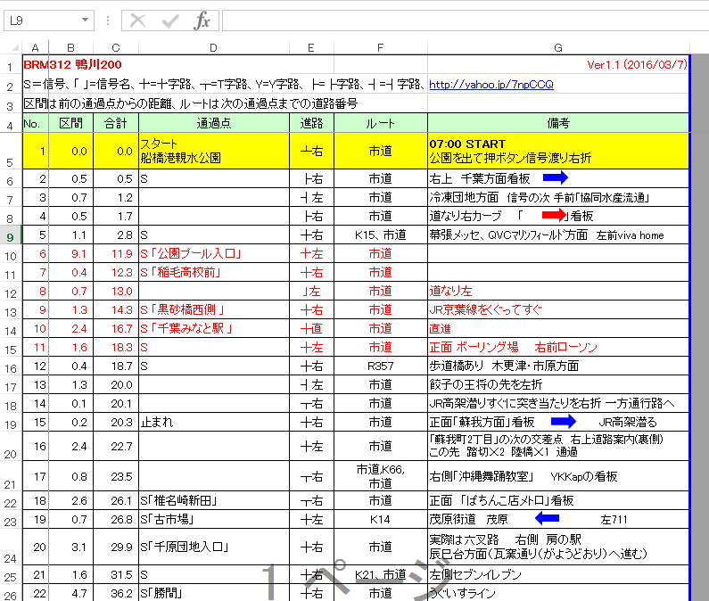
Task: Click the 左側セブンイレブン remark cell
Action: tap(558, 575)
